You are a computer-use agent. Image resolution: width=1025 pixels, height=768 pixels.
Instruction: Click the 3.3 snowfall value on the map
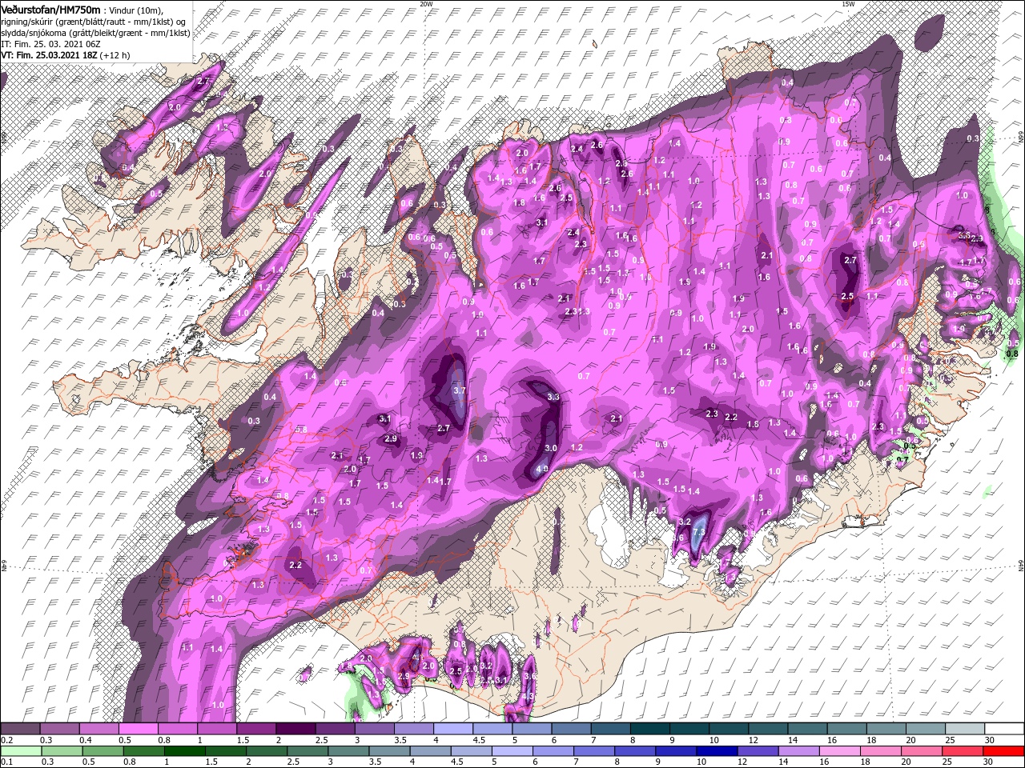553,397
